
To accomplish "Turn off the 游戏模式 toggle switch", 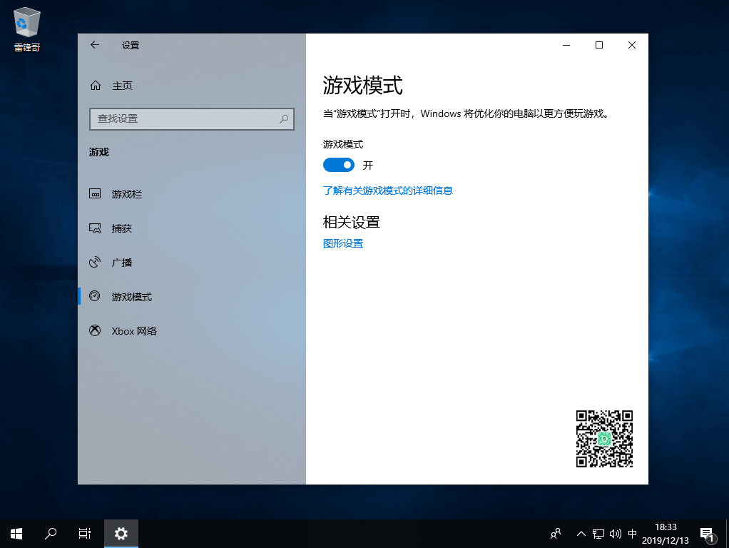I will click(x=338, y=165).
